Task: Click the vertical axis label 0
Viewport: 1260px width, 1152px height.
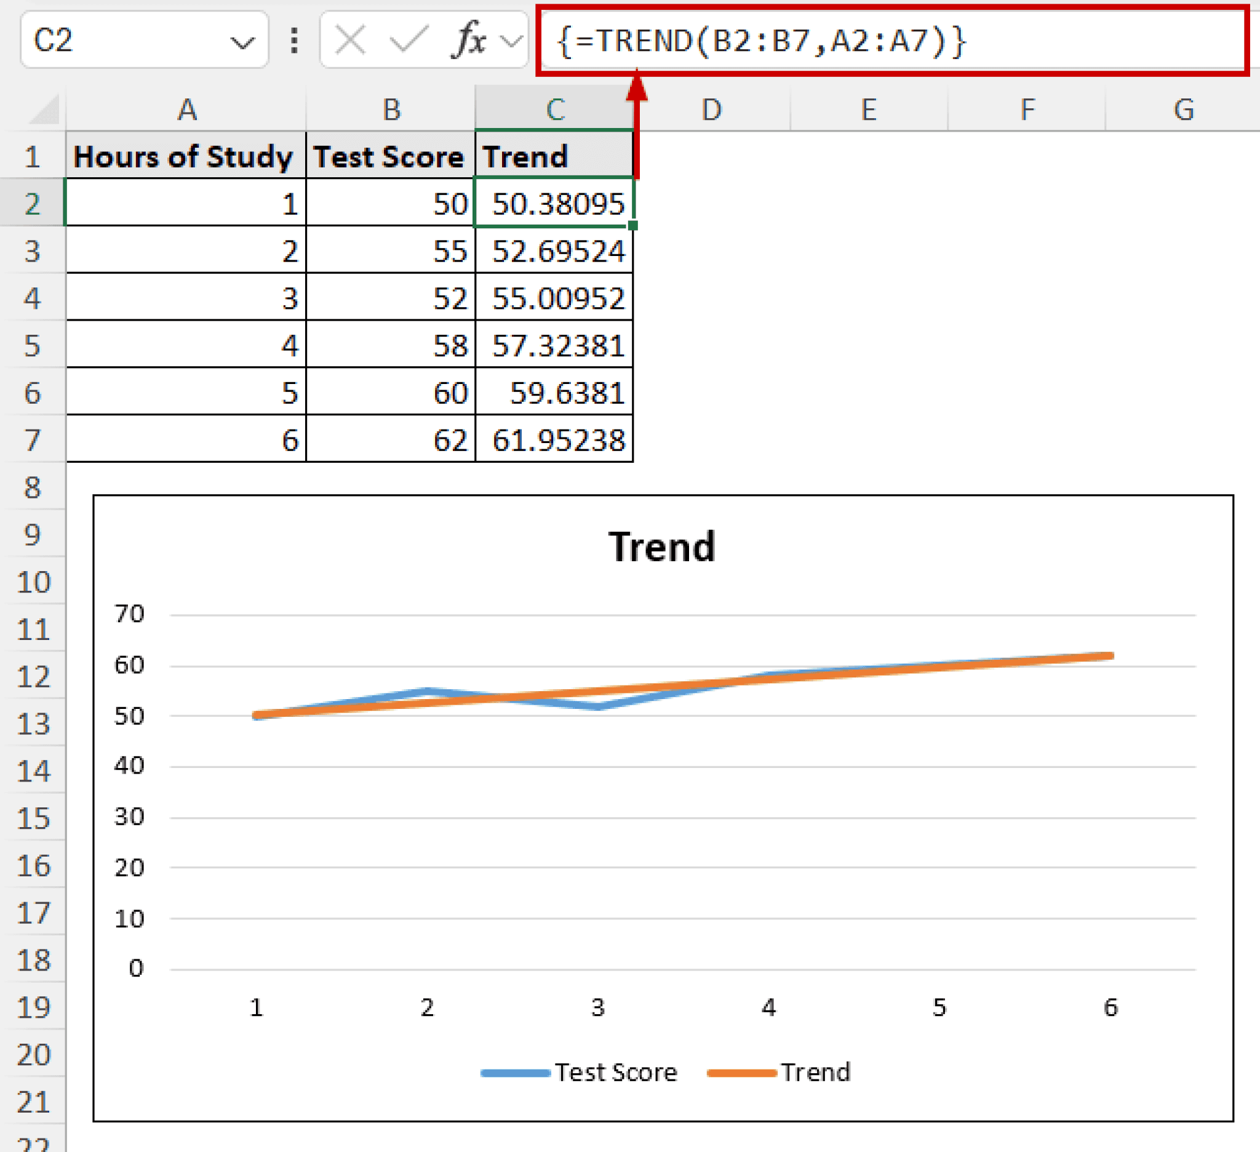Action: [x=136, y=968]
